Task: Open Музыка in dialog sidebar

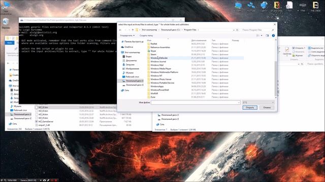Action: (x=128, y=73)
